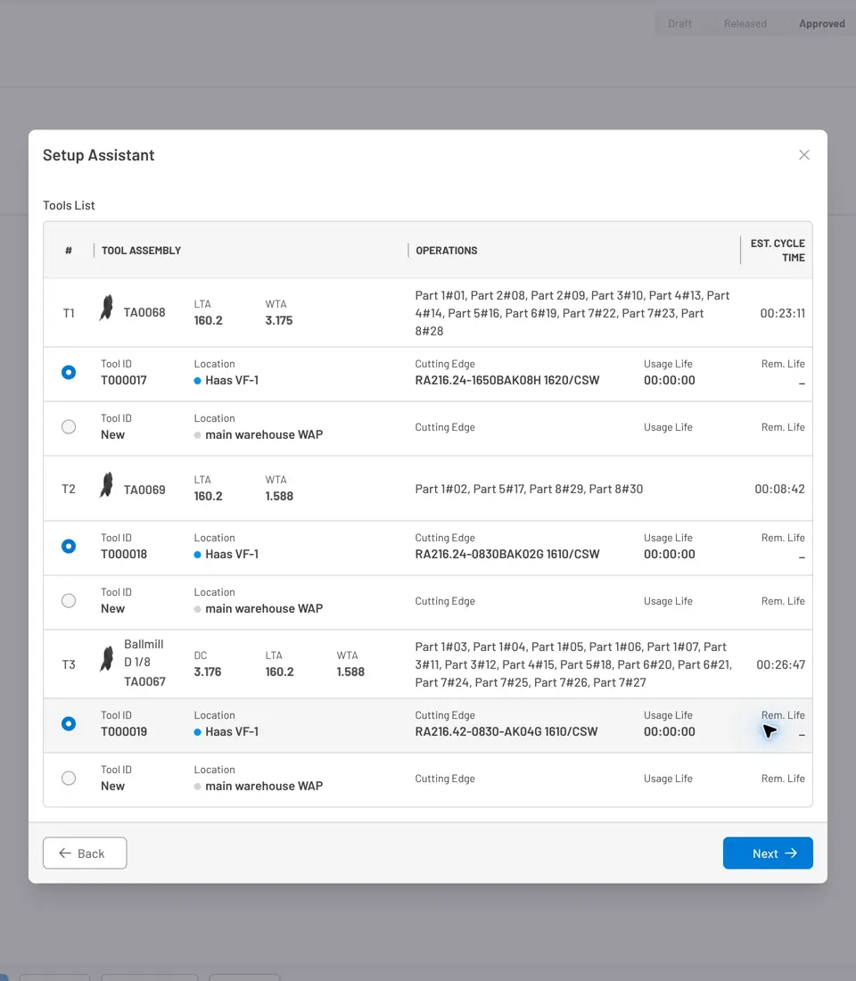Select radio button for Tool ID T000017

pos(69,372)
